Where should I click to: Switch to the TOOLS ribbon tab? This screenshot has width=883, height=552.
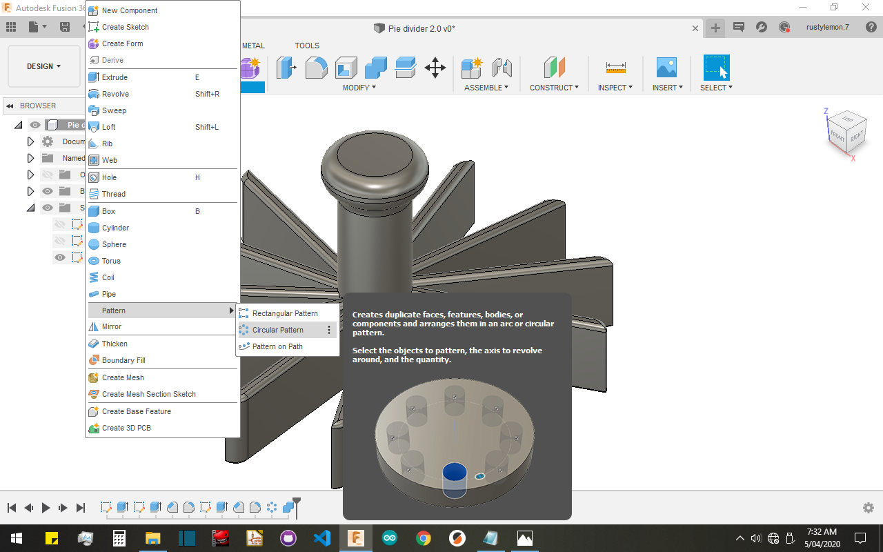[x=307, y=46]
